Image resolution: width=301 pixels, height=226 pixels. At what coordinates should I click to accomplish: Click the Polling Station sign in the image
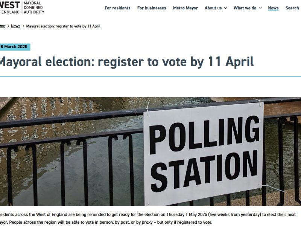pos(204,154)
